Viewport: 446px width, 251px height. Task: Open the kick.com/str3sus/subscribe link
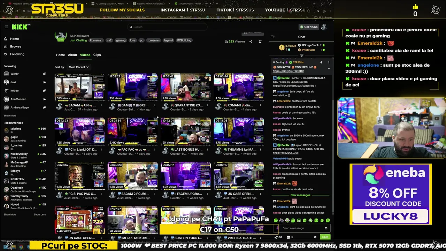(x=293, y=86)
